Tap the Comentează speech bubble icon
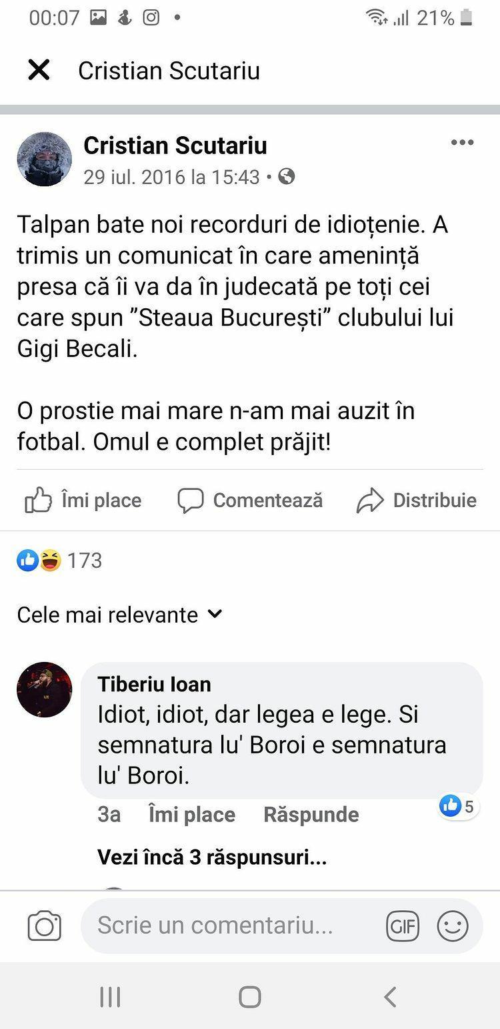The height and width of the screenshot is (1029, 500). (x=191, y=500)
